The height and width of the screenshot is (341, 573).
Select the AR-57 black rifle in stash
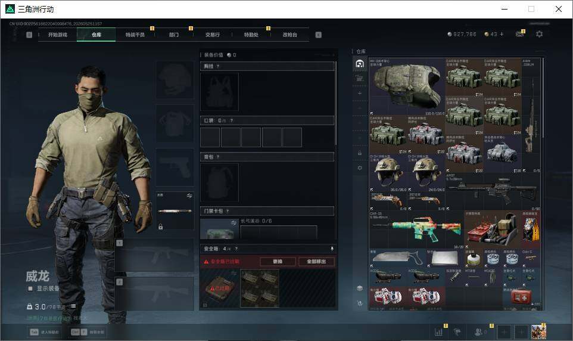493,192
